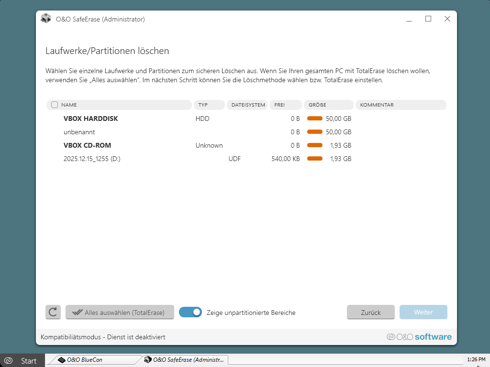
Task: Click the usage bar of the unbenannt partition
Action: tap(314, 132)
